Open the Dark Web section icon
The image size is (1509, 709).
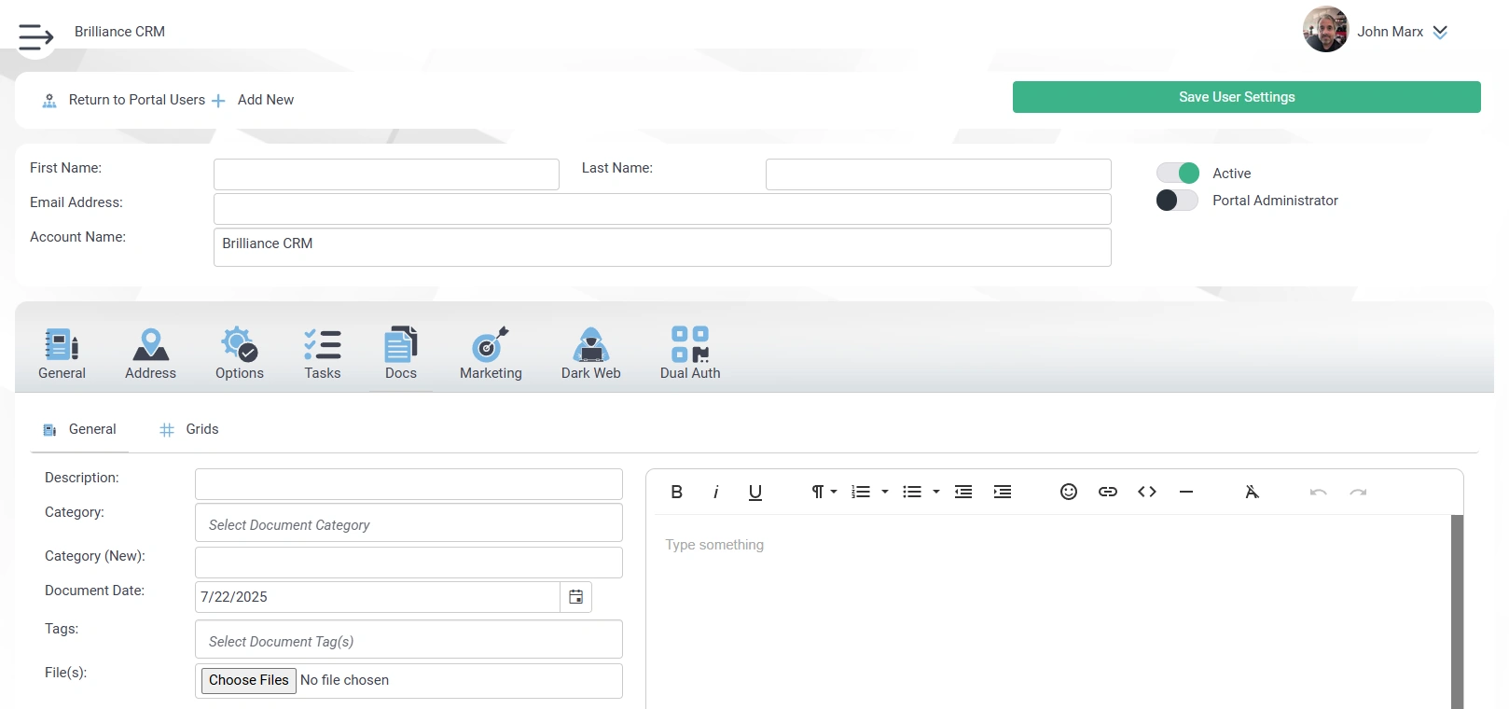tap(590, 345)
